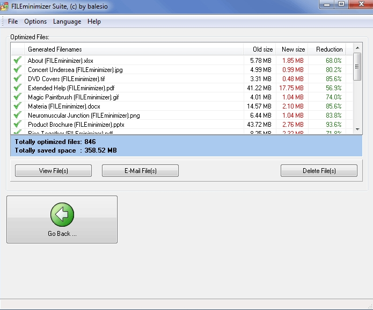The image size is (373, 310).
Task: Open the Options menu
Action: (x=35, y=21)
